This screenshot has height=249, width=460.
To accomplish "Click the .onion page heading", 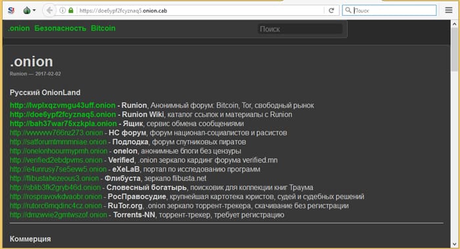I will 32,62.
